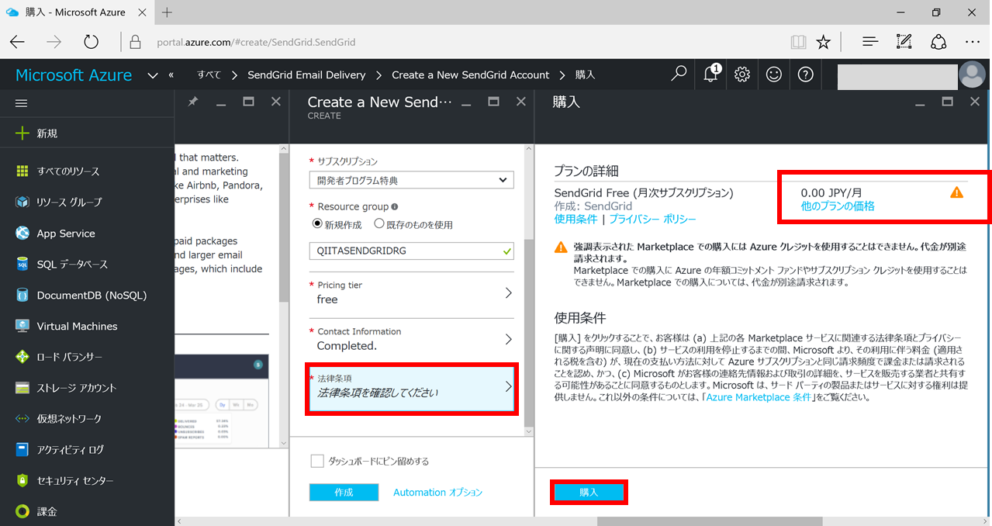Select the 新規作成 radio button
Screen dimensions: 992x526
pos(316,224)
